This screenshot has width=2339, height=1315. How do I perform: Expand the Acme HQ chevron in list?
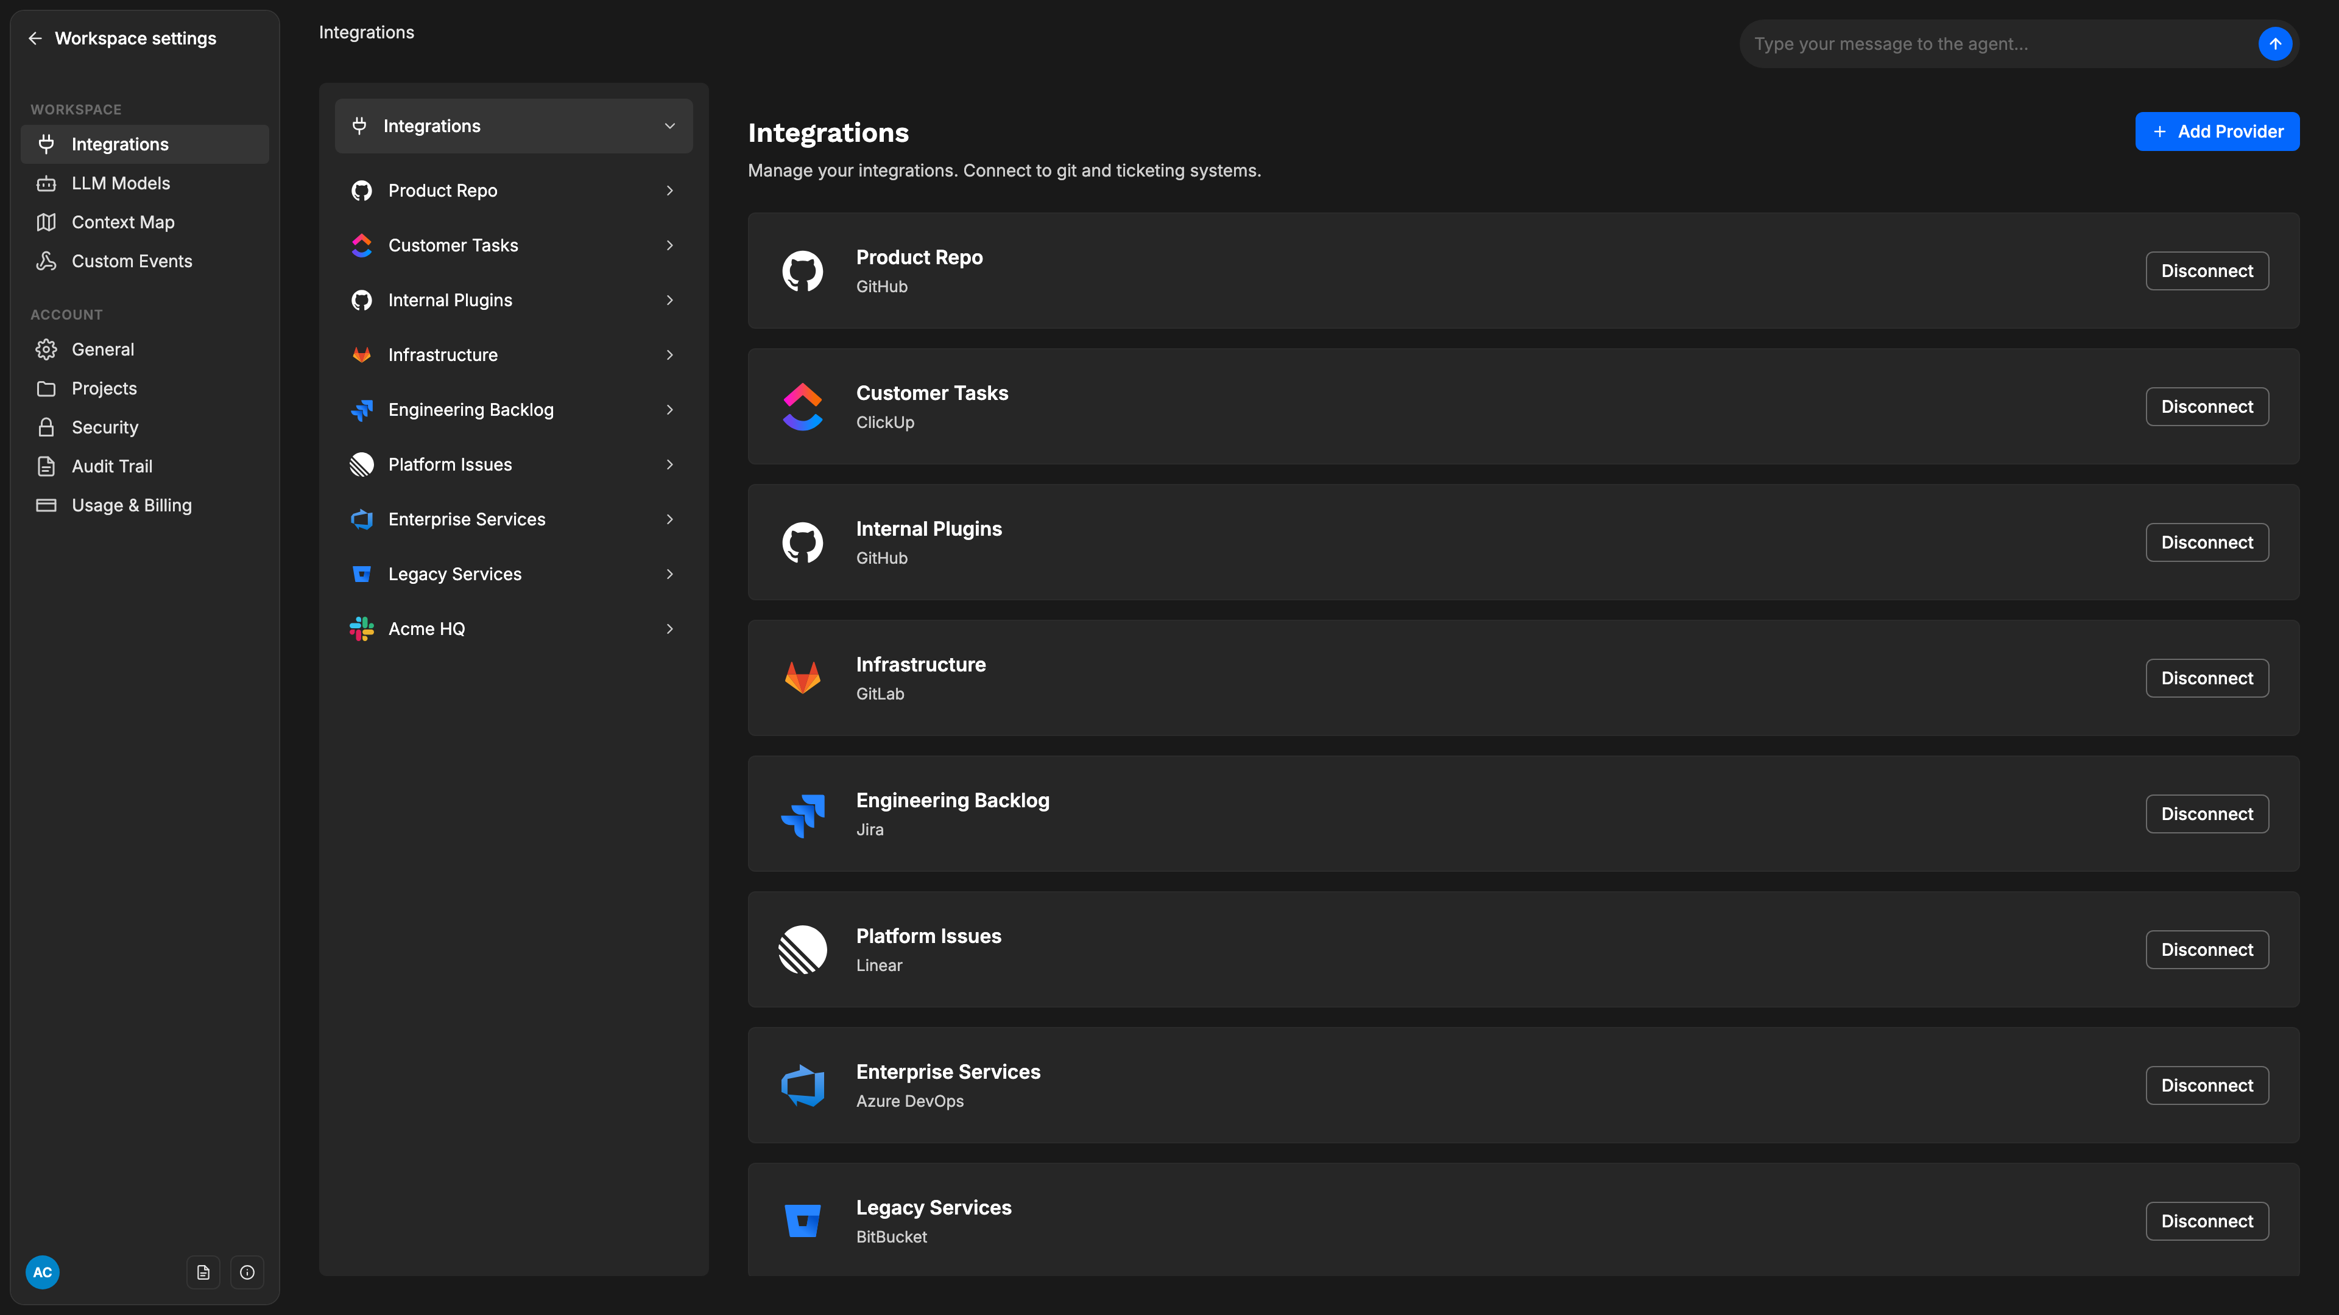pyautogui.click(x=670, y=629)
